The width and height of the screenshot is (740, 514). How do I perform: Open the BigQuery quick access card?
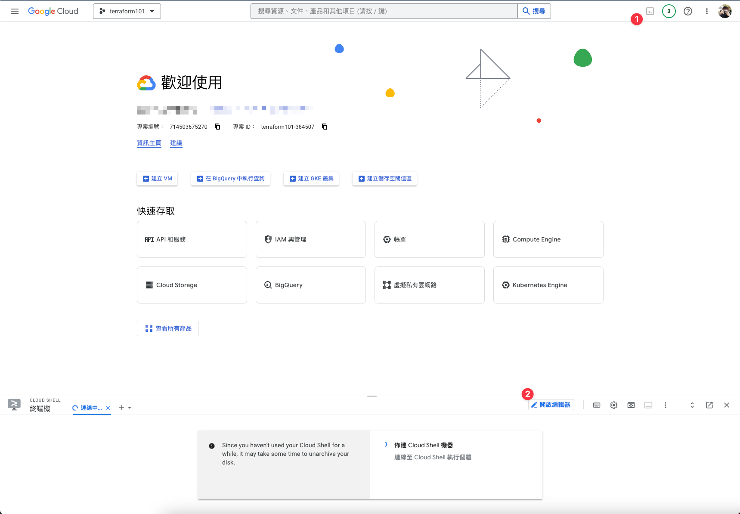311,285
